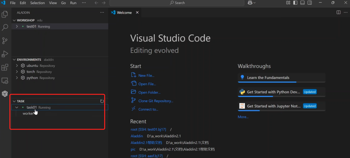Click the python repository cube icon

23,78
